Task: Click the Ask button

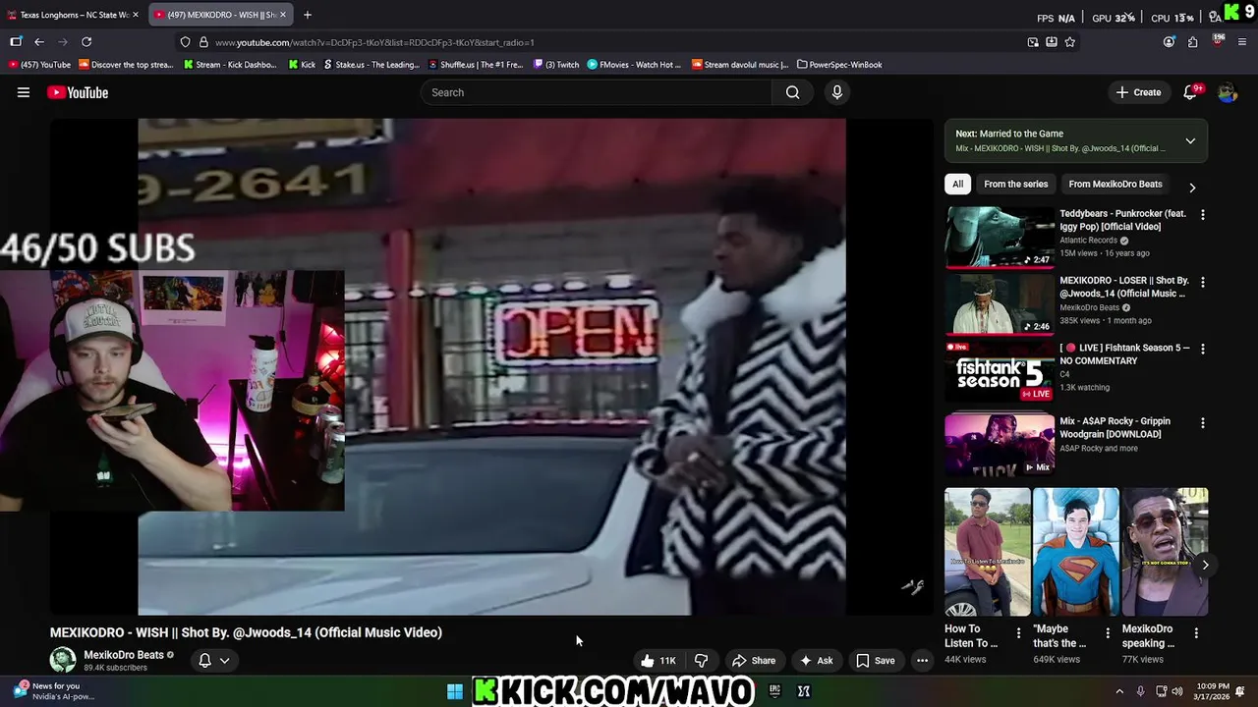Action: tap(817, 661)
